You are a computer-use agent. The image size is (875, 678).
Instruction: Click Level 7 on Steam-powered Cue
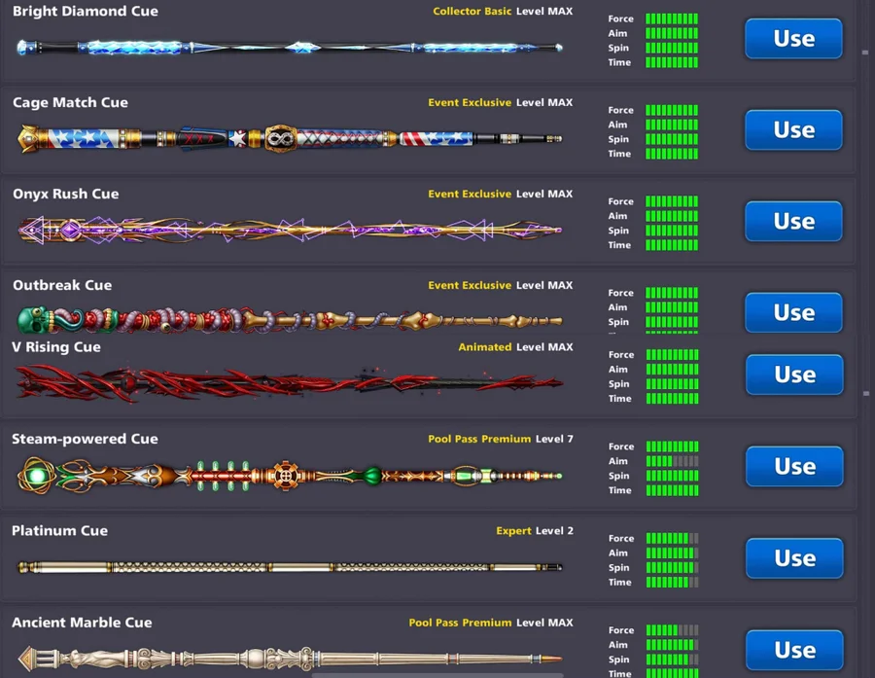click(x=554, y=439)
